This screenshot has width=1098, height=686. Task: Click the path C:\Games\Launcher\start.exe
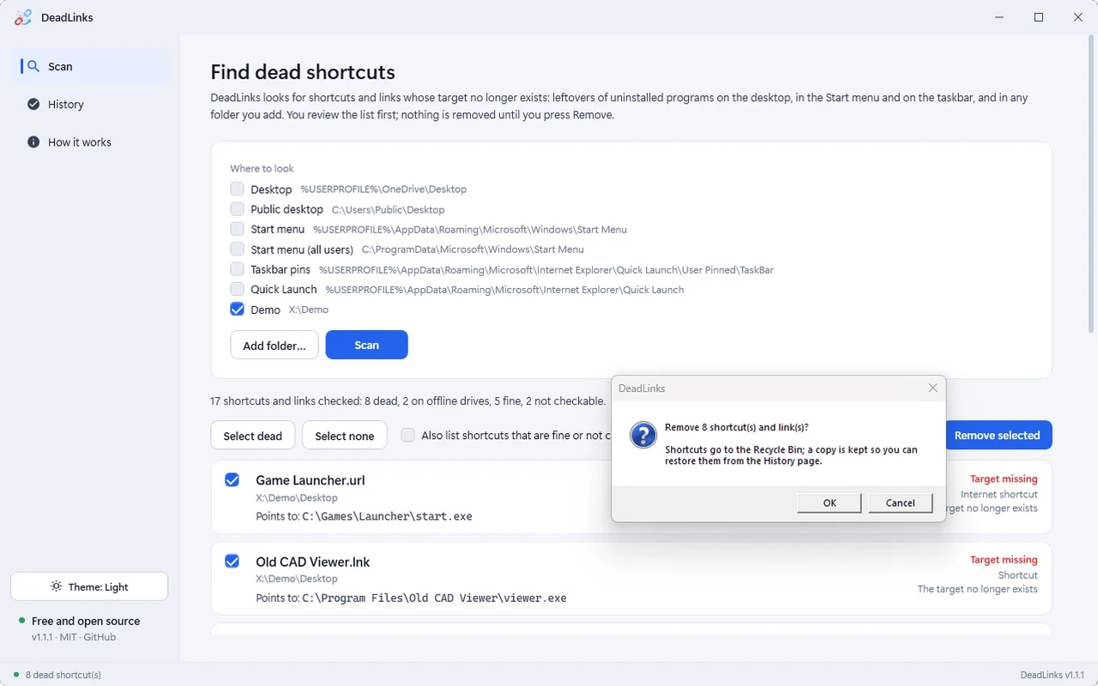pos(388,516)
